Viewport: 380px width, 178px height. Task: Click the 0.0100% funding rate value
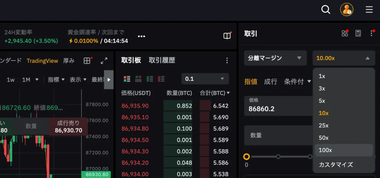pos(86,41)
